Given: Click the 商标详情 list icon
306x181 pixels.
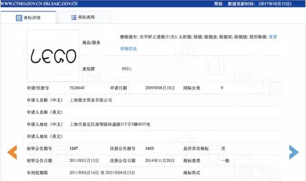Looking at the screenshot, I should click(19, 18).
